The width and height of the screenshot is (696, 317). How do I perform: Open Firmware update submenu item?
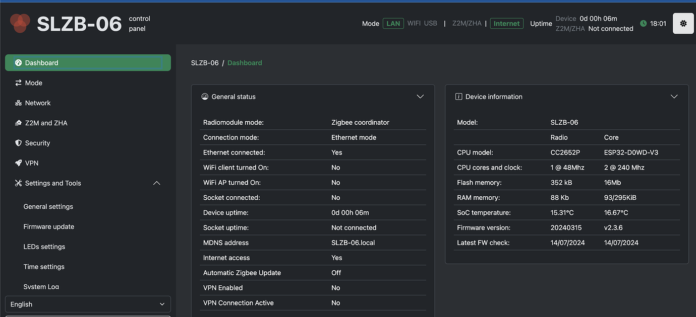[49, 227]
